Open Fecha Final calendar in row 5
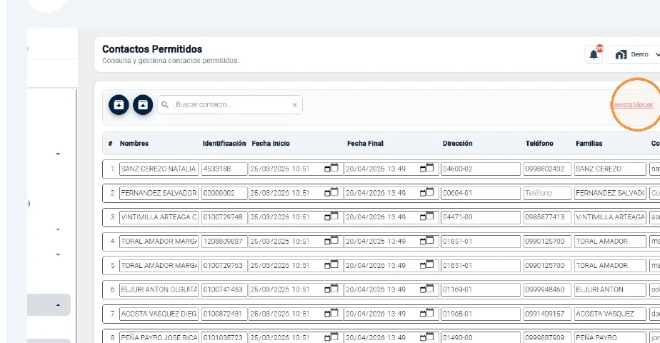Viewport: 660px width, 343px height. [427, 265]
